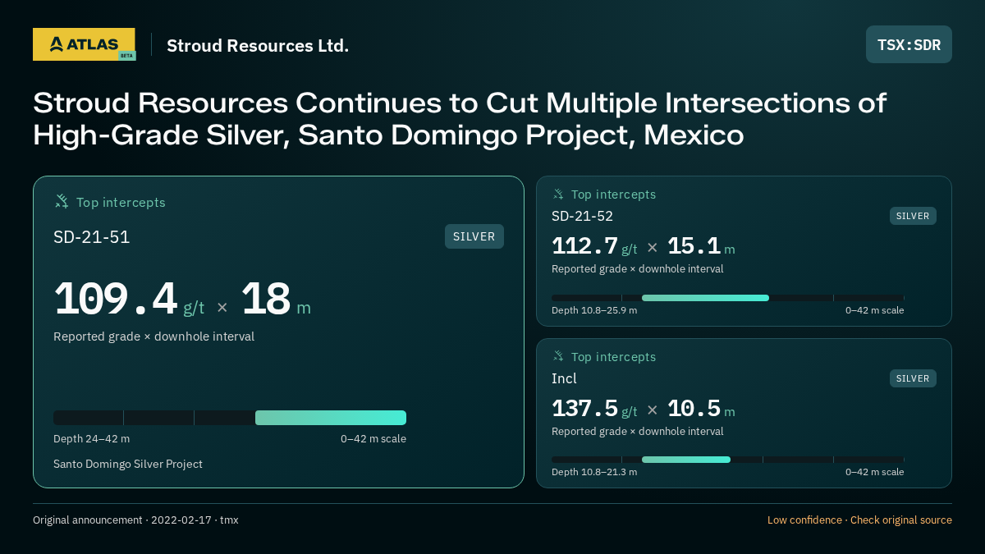Click Santo Domingo Silver Project text

128,465
